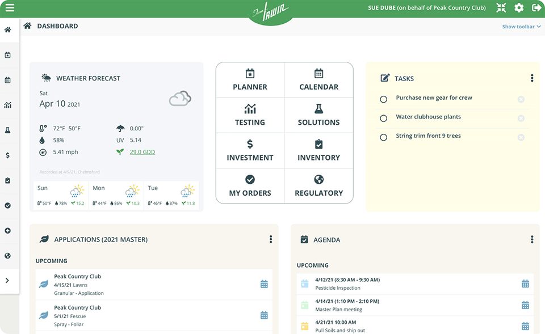Open the 4/14/21 Master Plan meeting item

[x=415, y=305]
